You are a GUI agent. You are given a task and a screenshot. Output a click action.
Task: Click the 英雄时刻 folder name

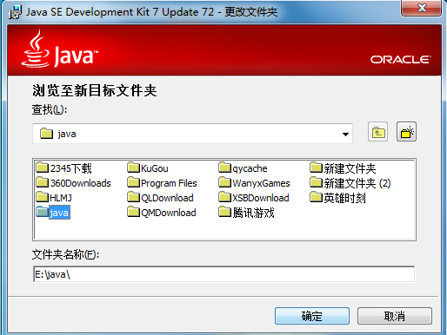344,198
